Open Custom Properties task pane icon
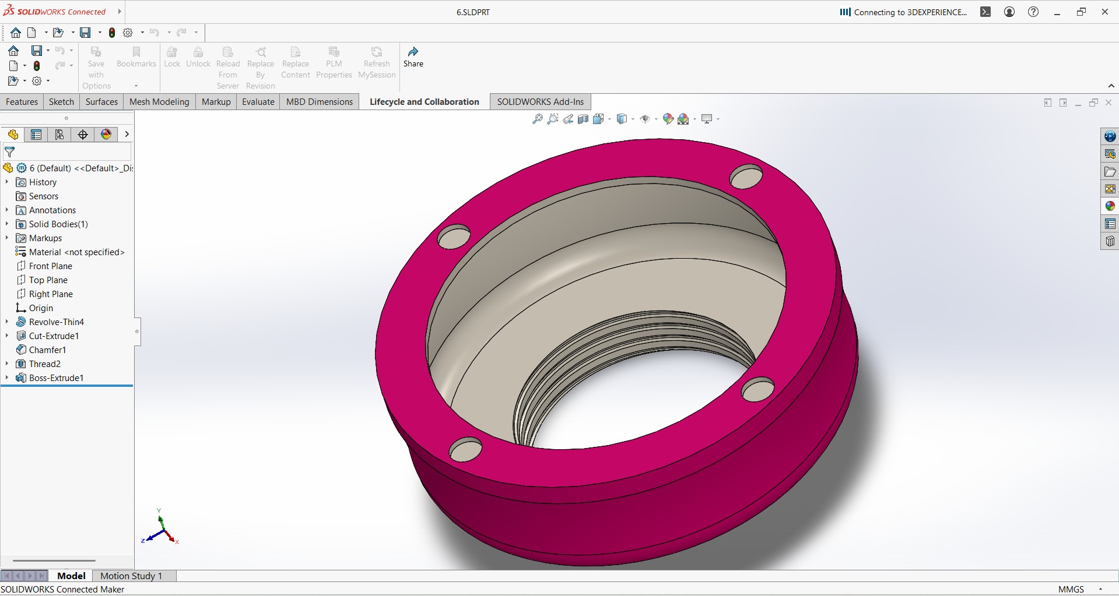 point(1110,224)
